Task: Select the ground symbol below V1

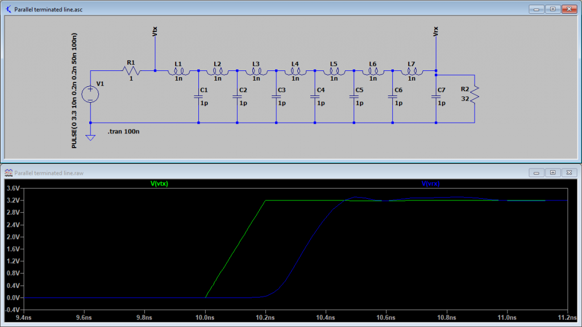Action: coord(90,137)
